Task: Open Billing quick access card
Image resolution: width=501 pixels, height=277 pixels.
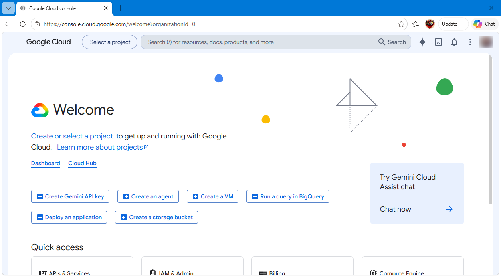Action: pos(303,267)
